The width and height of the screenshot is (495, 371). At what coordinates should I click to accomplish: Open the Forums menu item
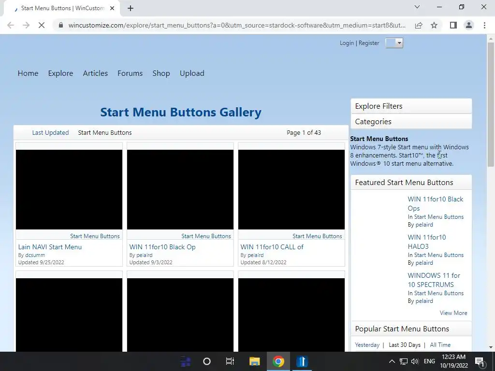pos(130,73)
